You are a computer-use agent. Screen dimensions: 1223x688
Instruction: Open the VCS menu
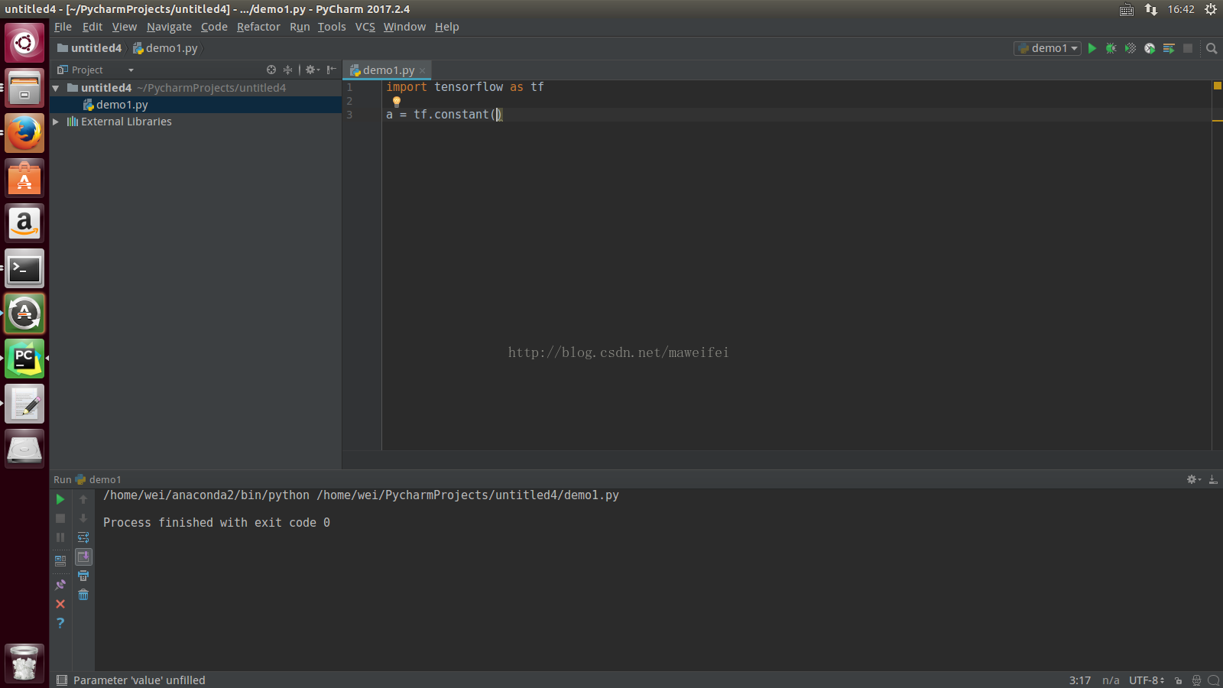[365, 27]
